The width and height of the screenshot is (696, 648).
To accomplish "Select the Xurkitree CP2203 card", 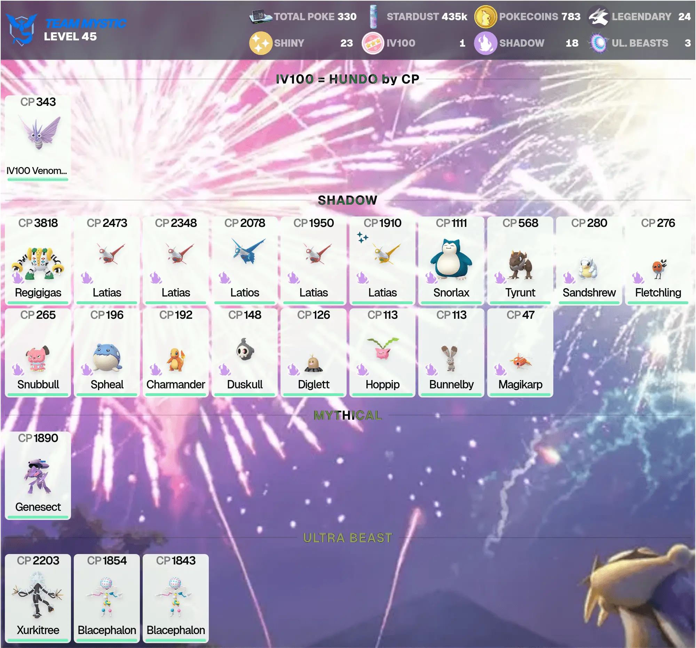I will click(38, 598).
